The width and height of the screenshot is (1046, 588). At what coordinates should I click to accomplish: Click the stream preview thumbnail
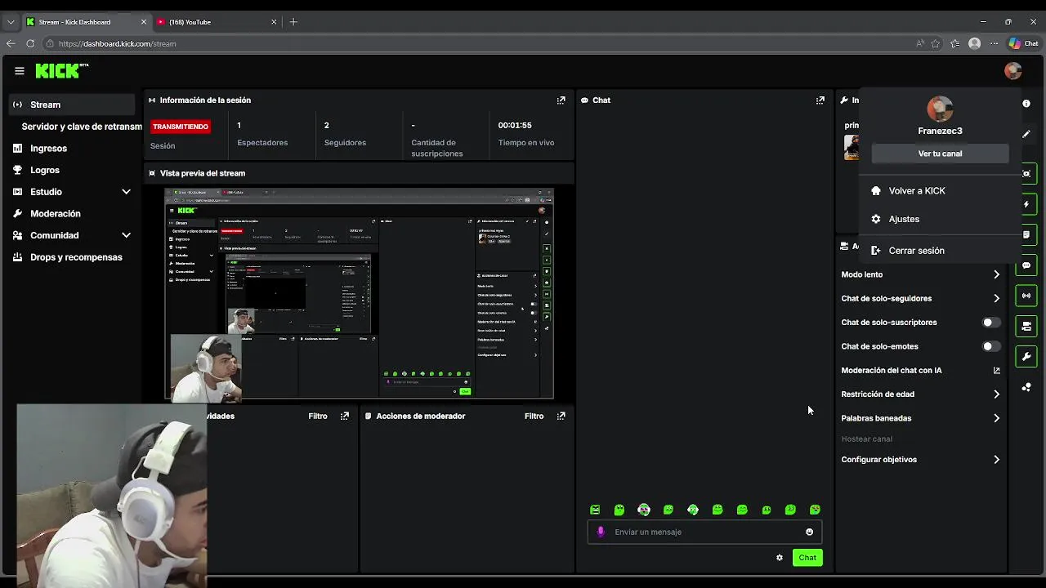[360, 294]
